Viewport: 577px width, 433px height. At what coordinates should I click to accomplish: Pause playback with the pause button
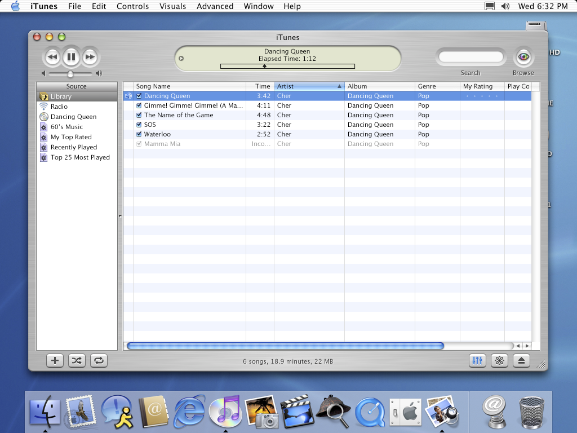pyautogui.click(x=71, y=57)
